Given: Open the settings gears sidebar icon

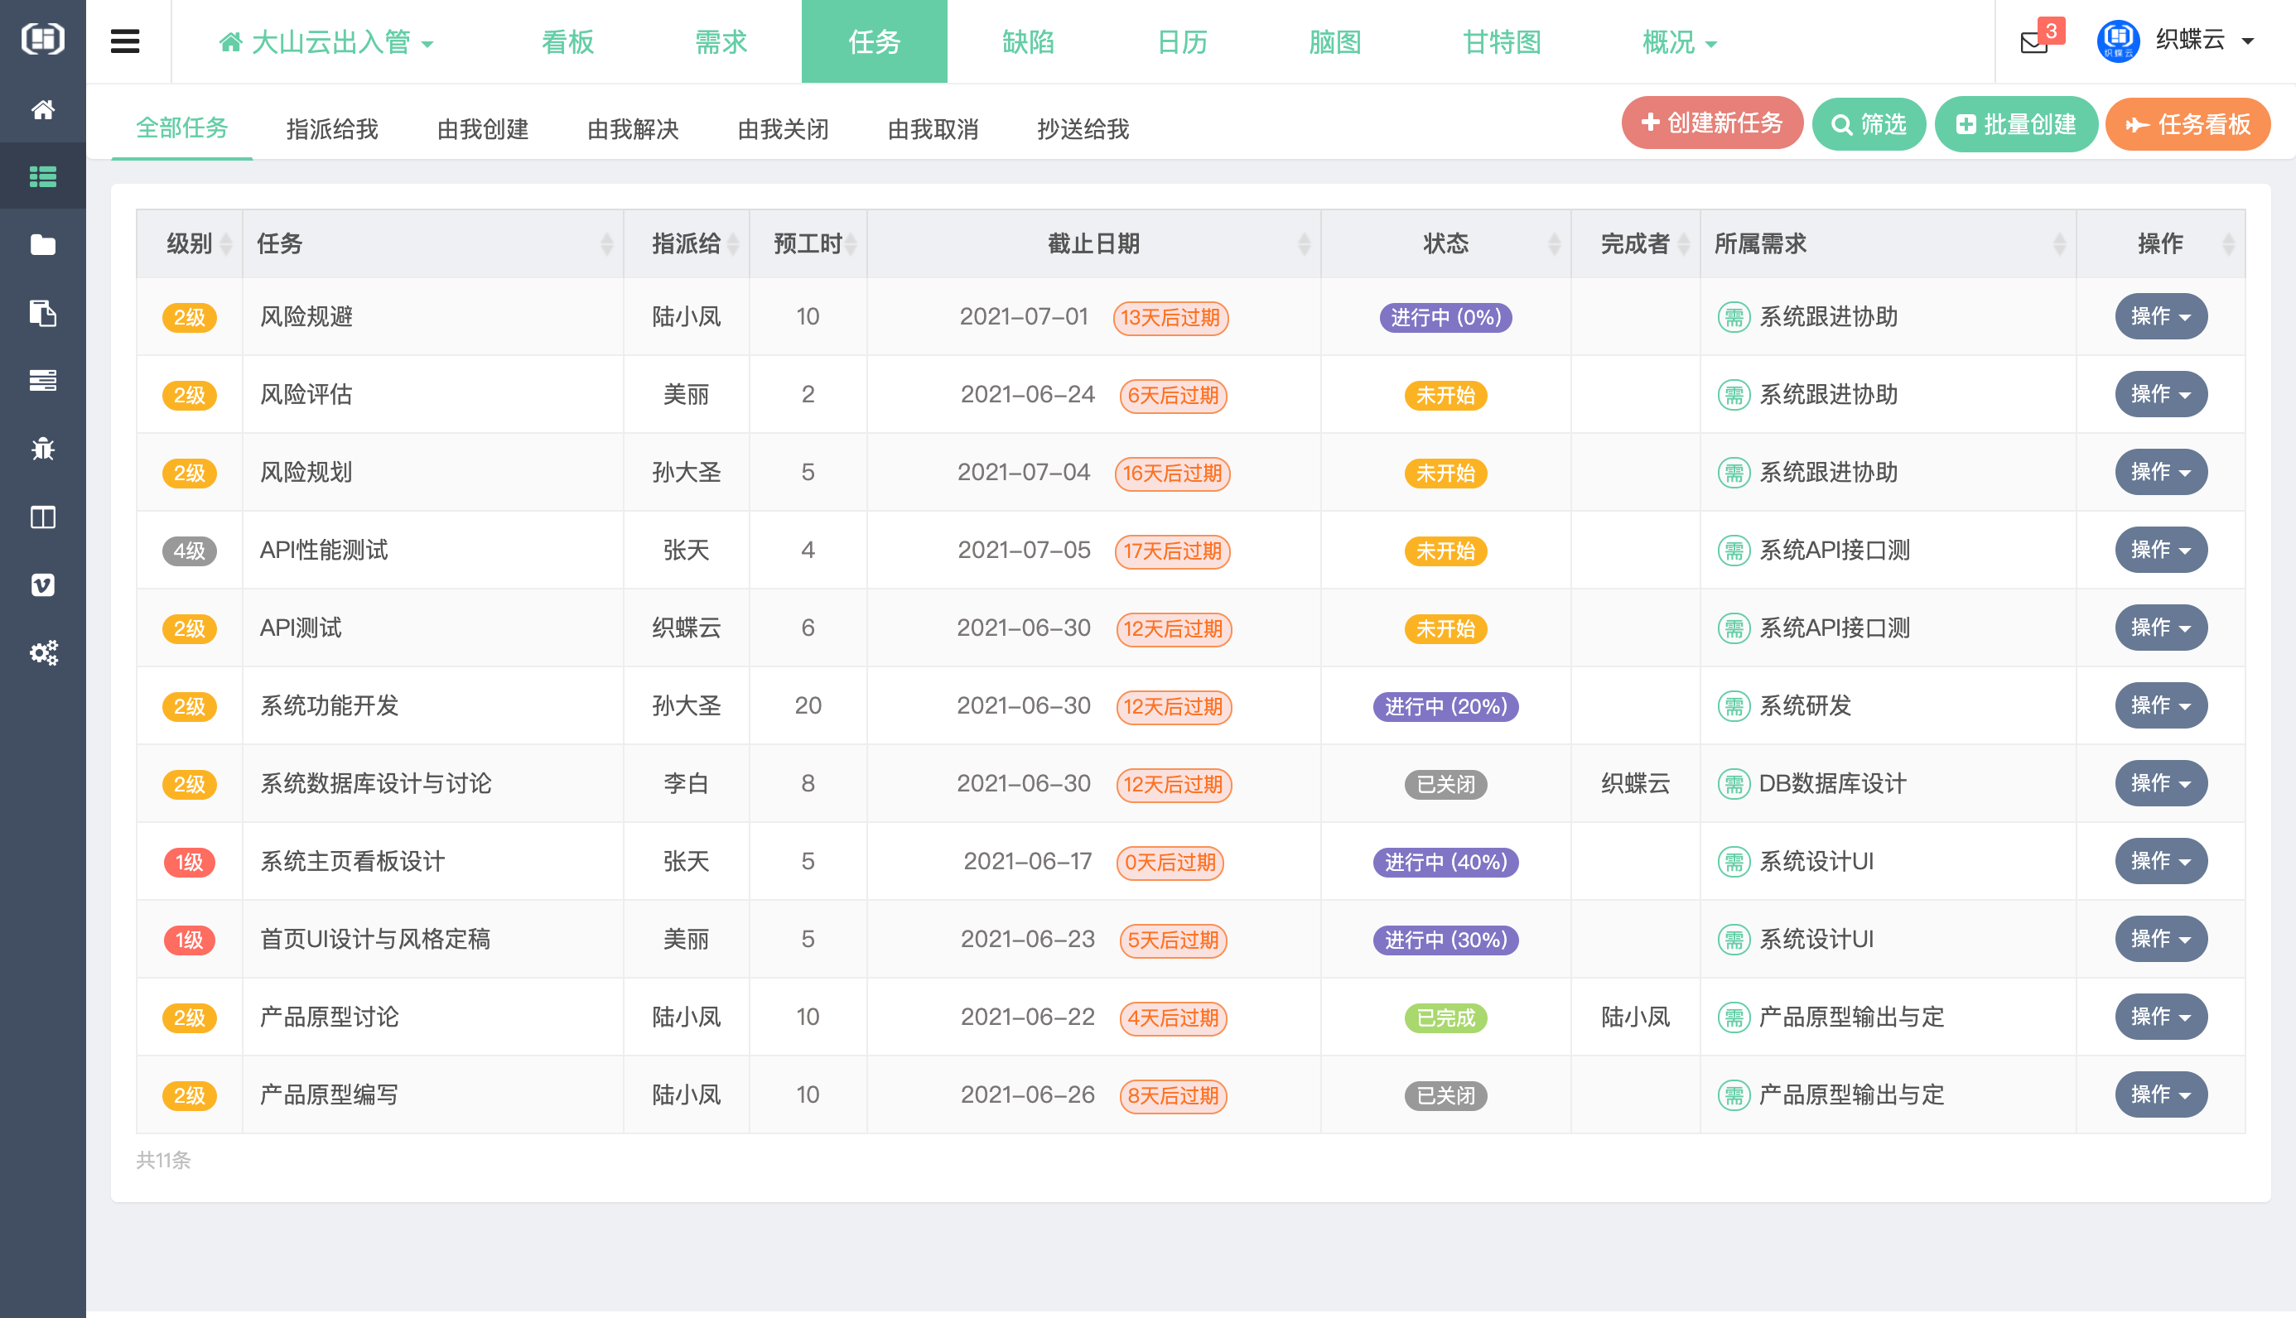Looking at the screenshot, I should (42, 652).
